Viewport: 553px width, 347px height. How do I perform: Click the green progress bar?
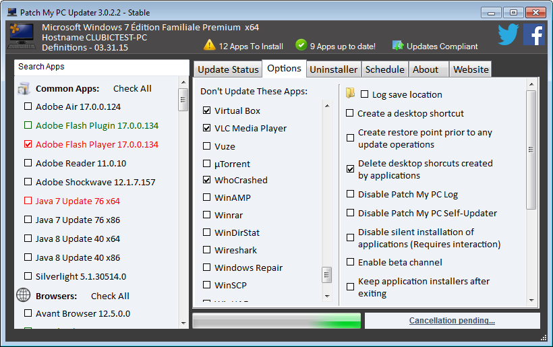pyautogui.click(x=276, y=321)
